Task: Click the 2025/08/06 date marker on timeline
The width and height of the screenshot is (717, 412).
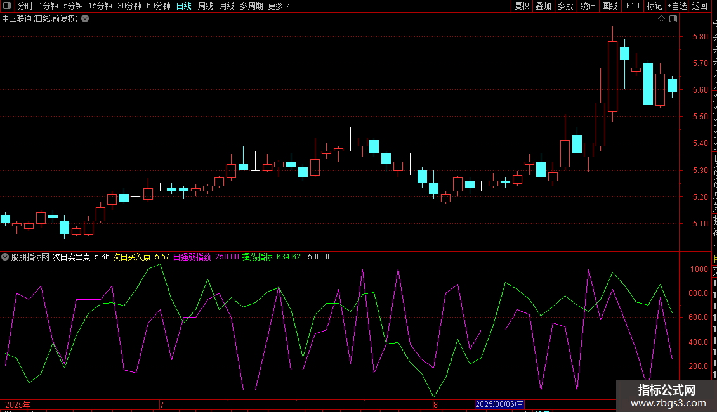Action: coord(500,404)
